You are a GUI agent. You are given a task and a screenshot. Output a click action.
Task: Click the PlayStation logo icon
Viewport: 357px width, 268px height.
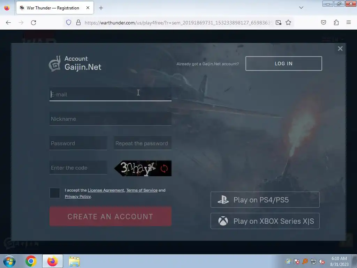coord(223,200)
